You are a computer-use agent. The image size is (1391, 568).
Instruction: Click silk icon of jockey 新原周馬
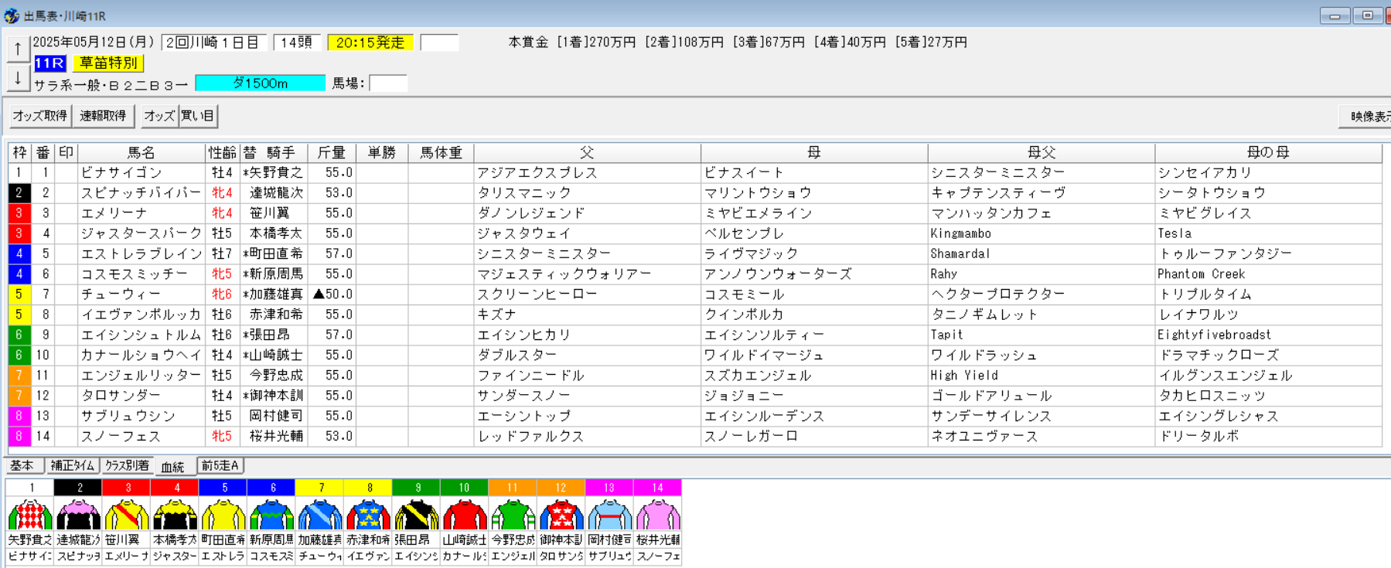coord(271,515)
